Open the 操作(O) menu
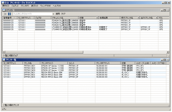Viewport: 172px width, 112px height. coord(6,6)
